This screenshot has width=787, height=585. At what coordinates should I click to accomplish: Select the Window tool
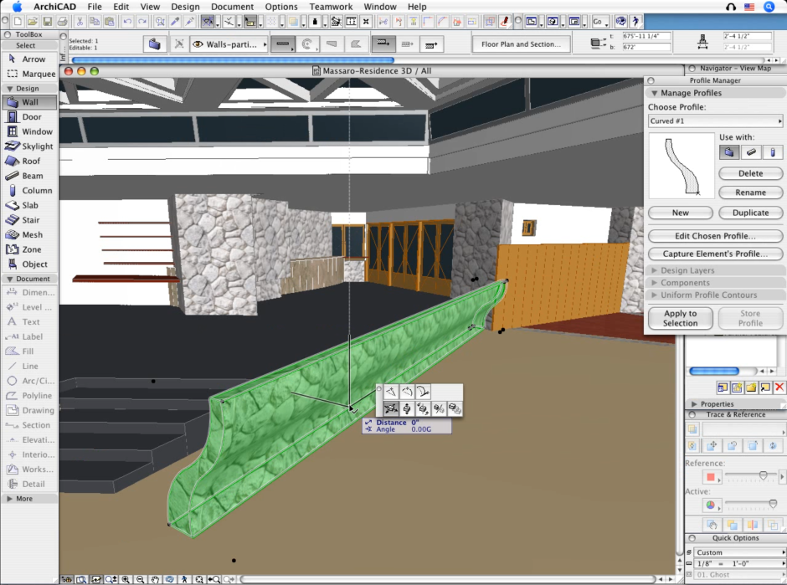(x=29, y=131)
